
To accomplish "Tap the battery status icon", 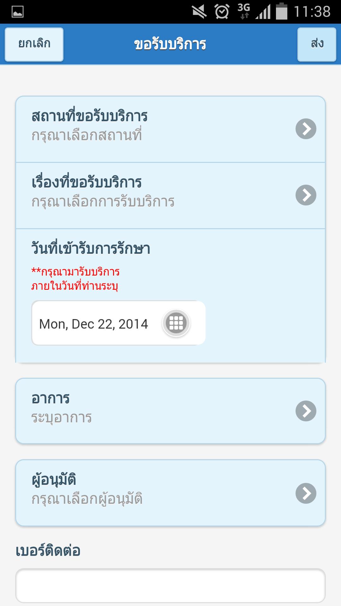I will point(282,12).
